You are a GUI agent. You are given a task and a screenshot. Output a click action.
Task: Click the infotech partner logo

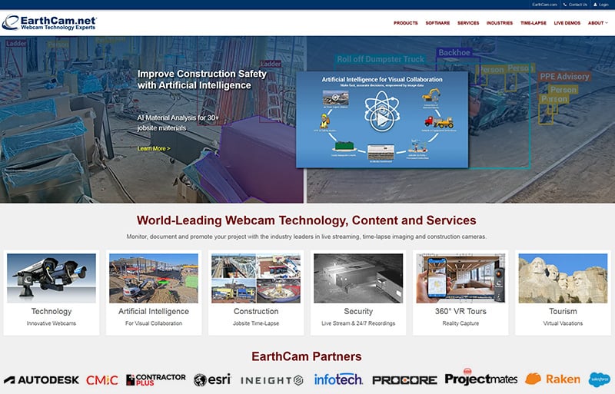338,379
